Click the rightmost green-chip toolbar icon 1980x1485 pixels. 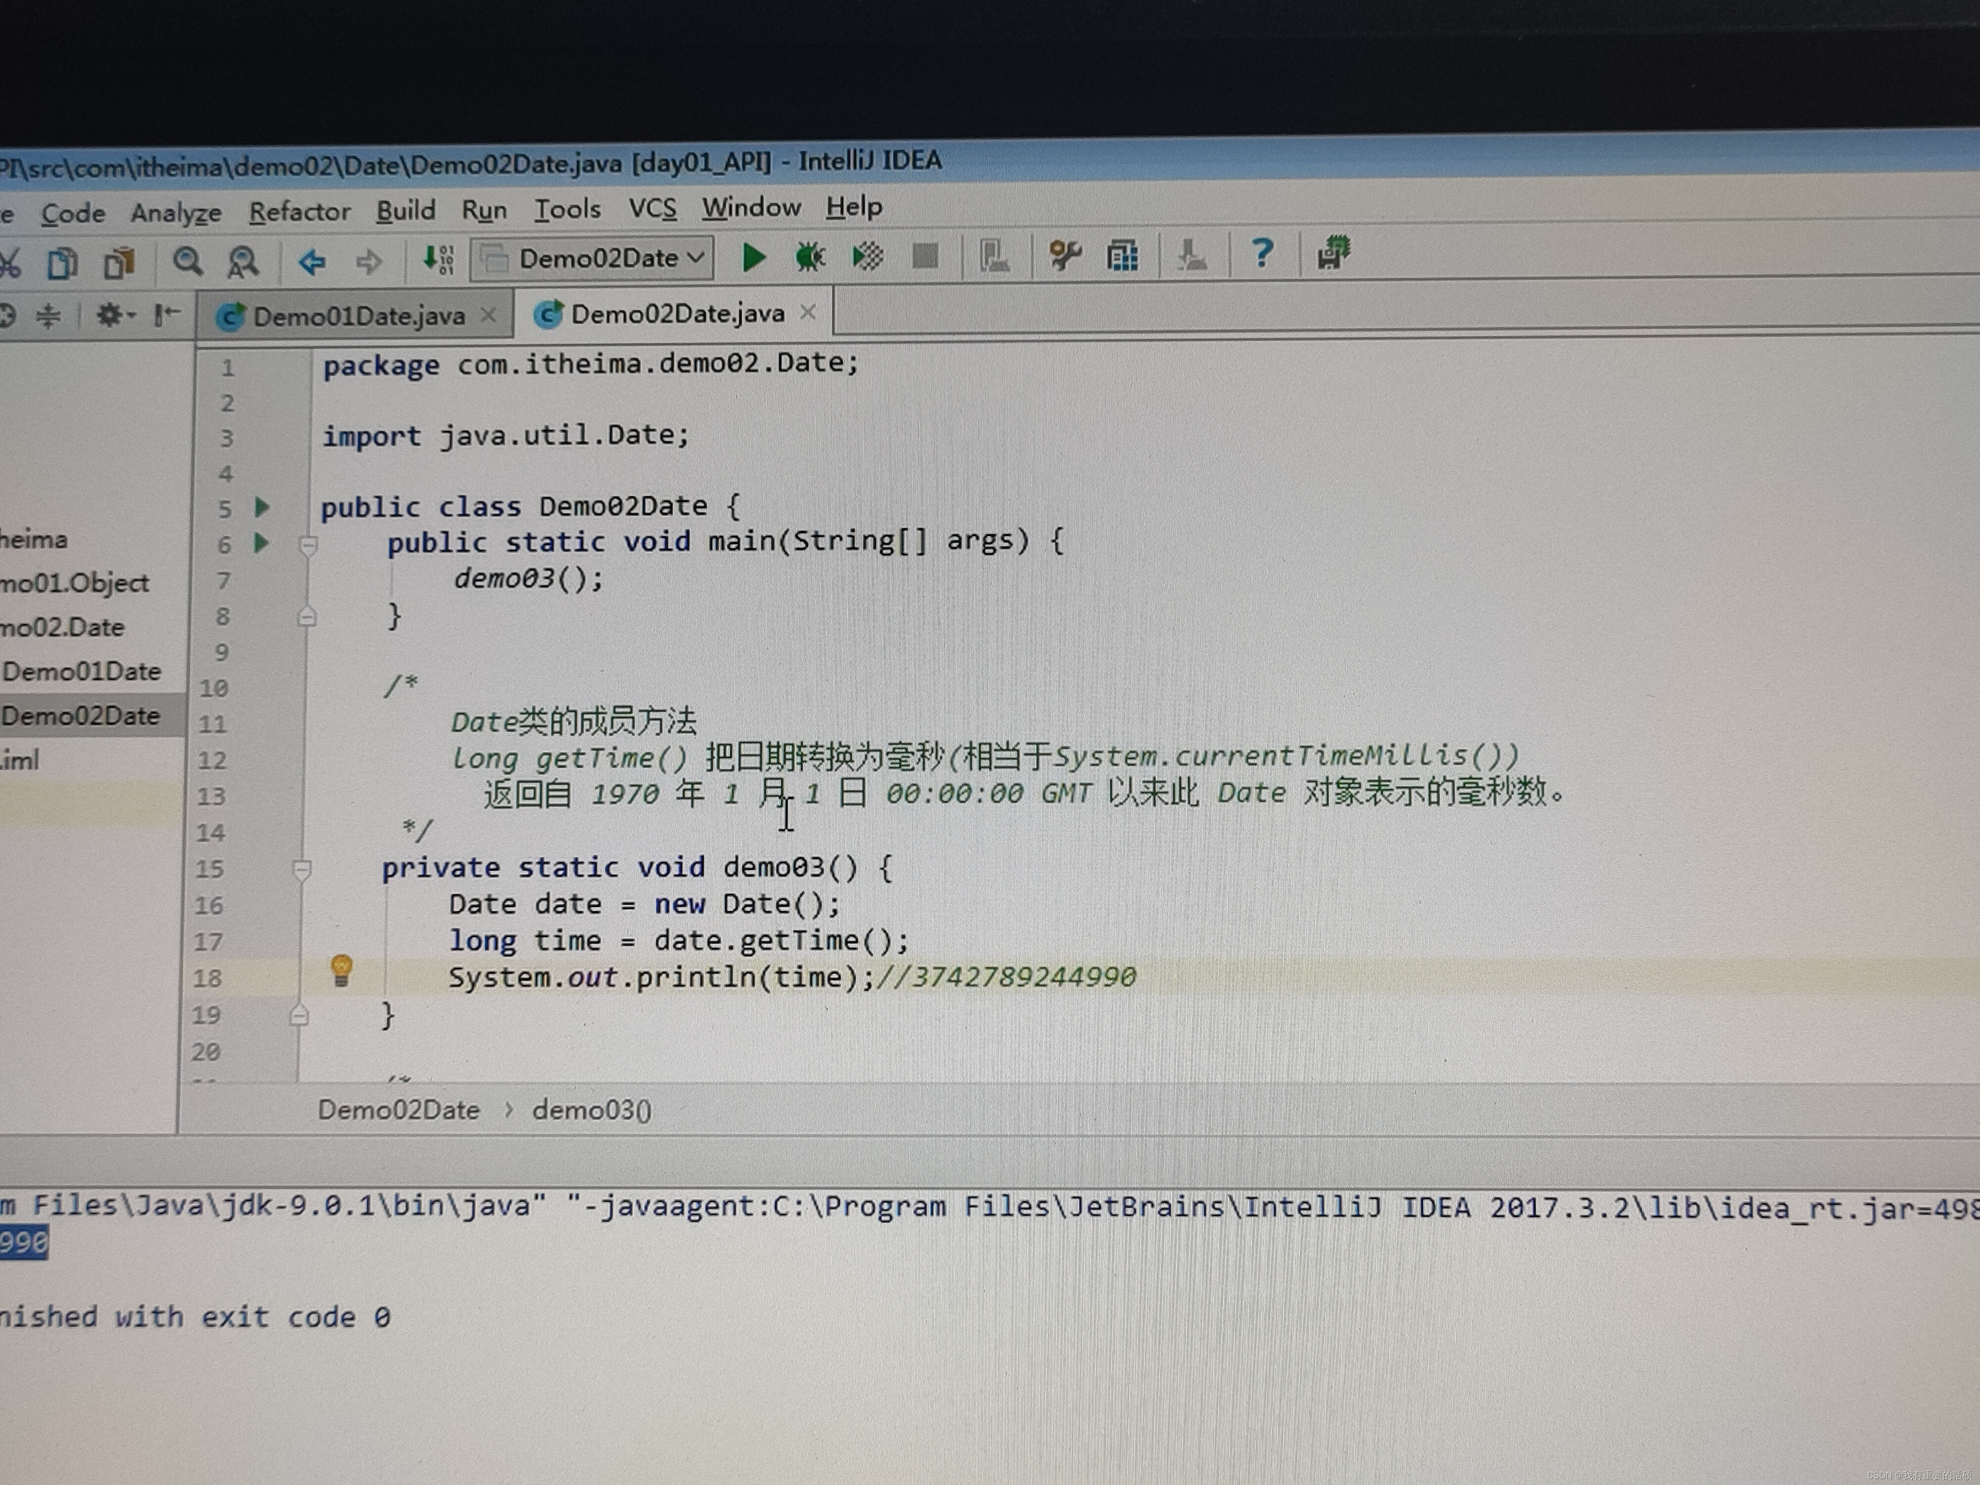click(1334, 253)
